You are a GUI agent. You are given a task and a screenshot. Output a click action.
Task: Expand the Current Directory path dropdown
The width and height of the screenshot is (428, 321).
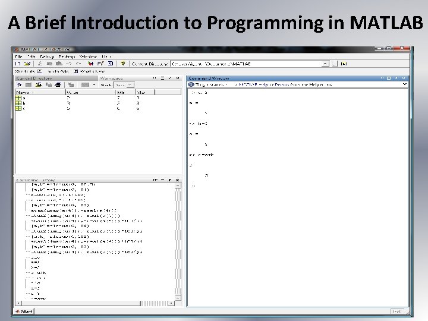tap(325, 64)
